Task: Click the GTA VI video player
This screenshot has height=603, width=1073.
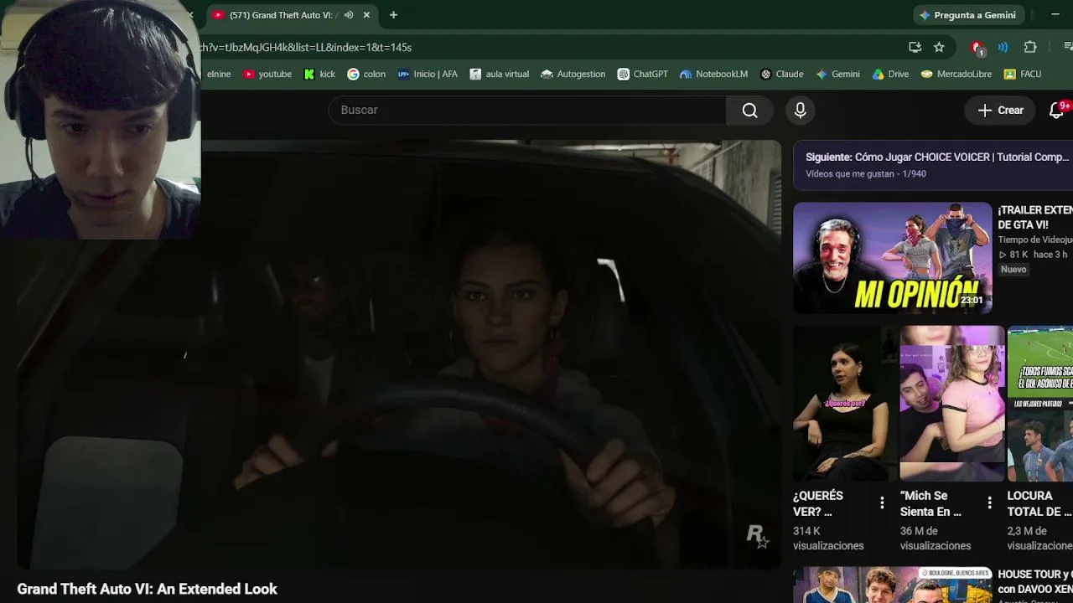Action: tap(399, 354)
